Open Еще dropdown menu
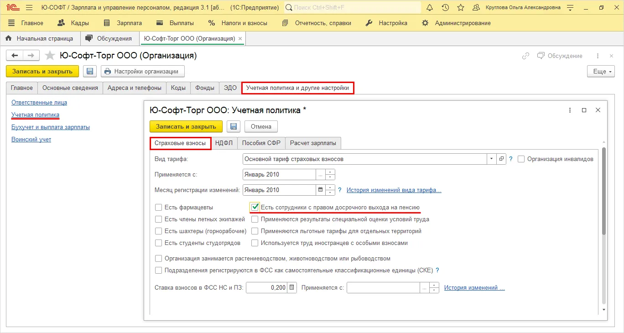This screenshot has height=333, width=624. pyautogui.click(x=601, y=72)
